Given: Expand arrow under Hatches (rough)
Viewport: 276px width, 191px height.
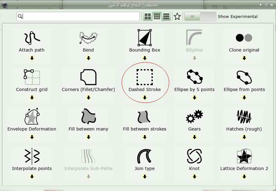Looking at the screenshot, I should pyautogui.click(x=244, y=137).
